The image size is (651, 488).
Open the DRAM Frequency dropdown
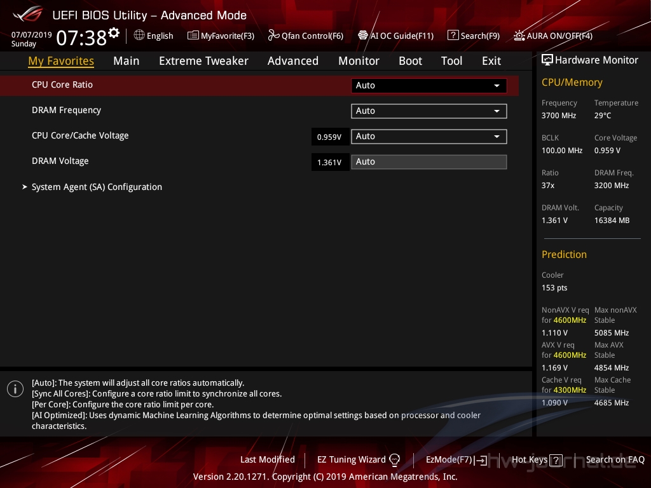coord(429,111)
